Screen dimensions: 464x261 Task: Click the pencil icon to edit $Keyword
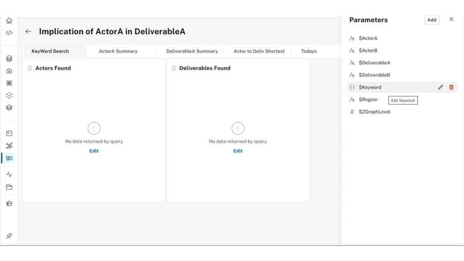(440, 87)
